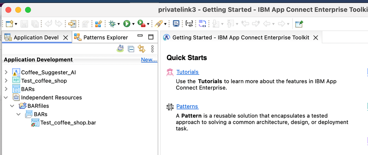Click the New... link in Application Development
Viewport: 368px width, 155px height.
(x=149, y=60)
